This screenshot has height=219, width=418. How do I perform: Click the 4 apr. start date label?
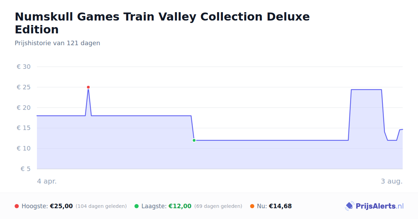[x=47, y=181]
